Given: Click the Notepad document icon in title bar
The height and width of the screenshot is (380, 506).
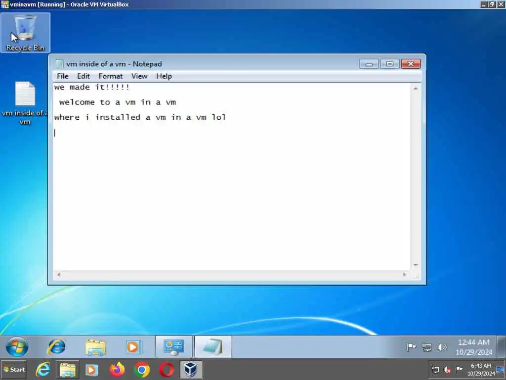Looking at the screenshot, I should (59, 64).
